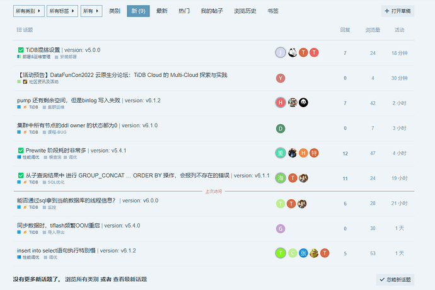Click the black panda avatar in pump binlog row

[303, 103]
